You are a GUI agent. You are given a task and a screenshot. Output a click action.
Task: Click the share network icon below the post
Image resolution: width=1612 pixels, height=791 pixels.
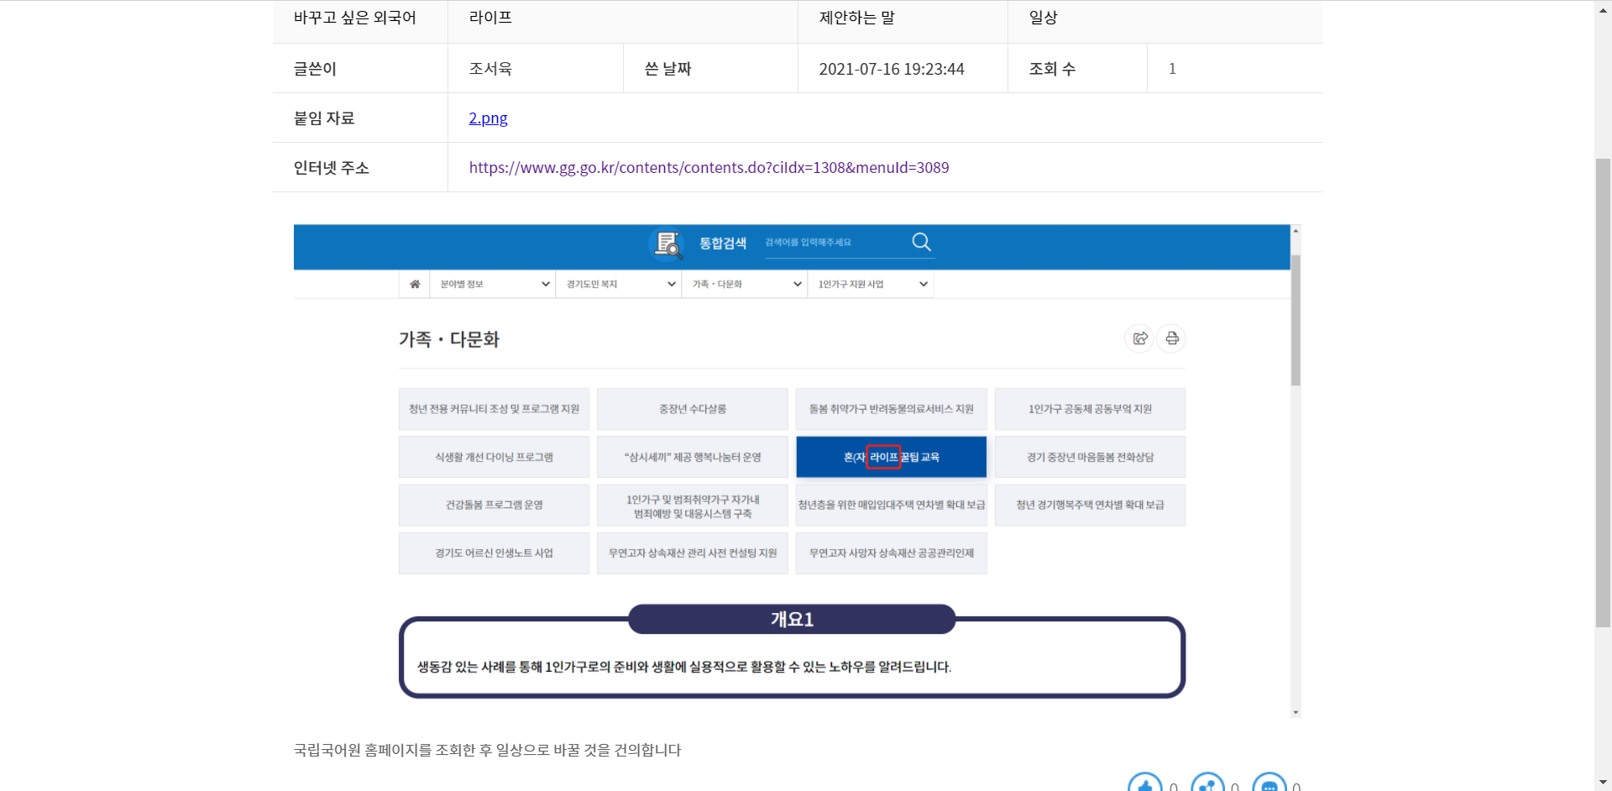click(1207, 784)
